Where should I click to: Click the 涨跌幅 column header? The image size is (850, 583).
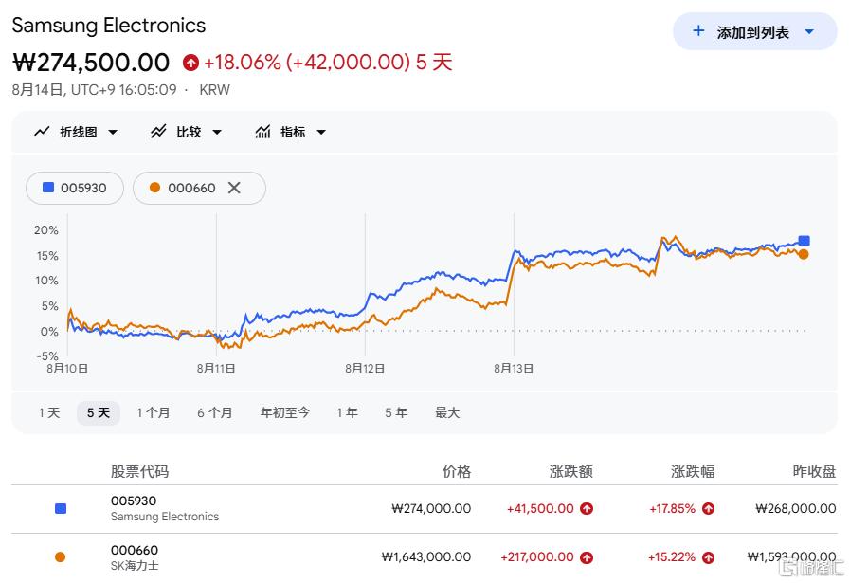(x=693, y=471)
